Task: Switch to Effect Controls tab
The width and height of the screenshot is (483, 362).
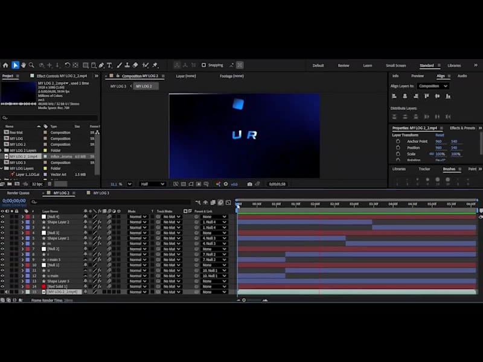Action: 62,76
